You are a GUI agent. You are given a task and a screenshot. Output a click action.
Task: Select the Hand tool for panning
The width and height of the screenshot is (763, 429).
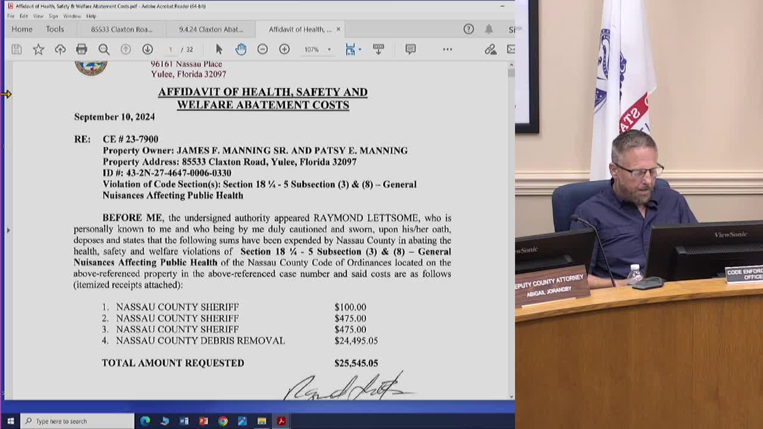[241, 49]
